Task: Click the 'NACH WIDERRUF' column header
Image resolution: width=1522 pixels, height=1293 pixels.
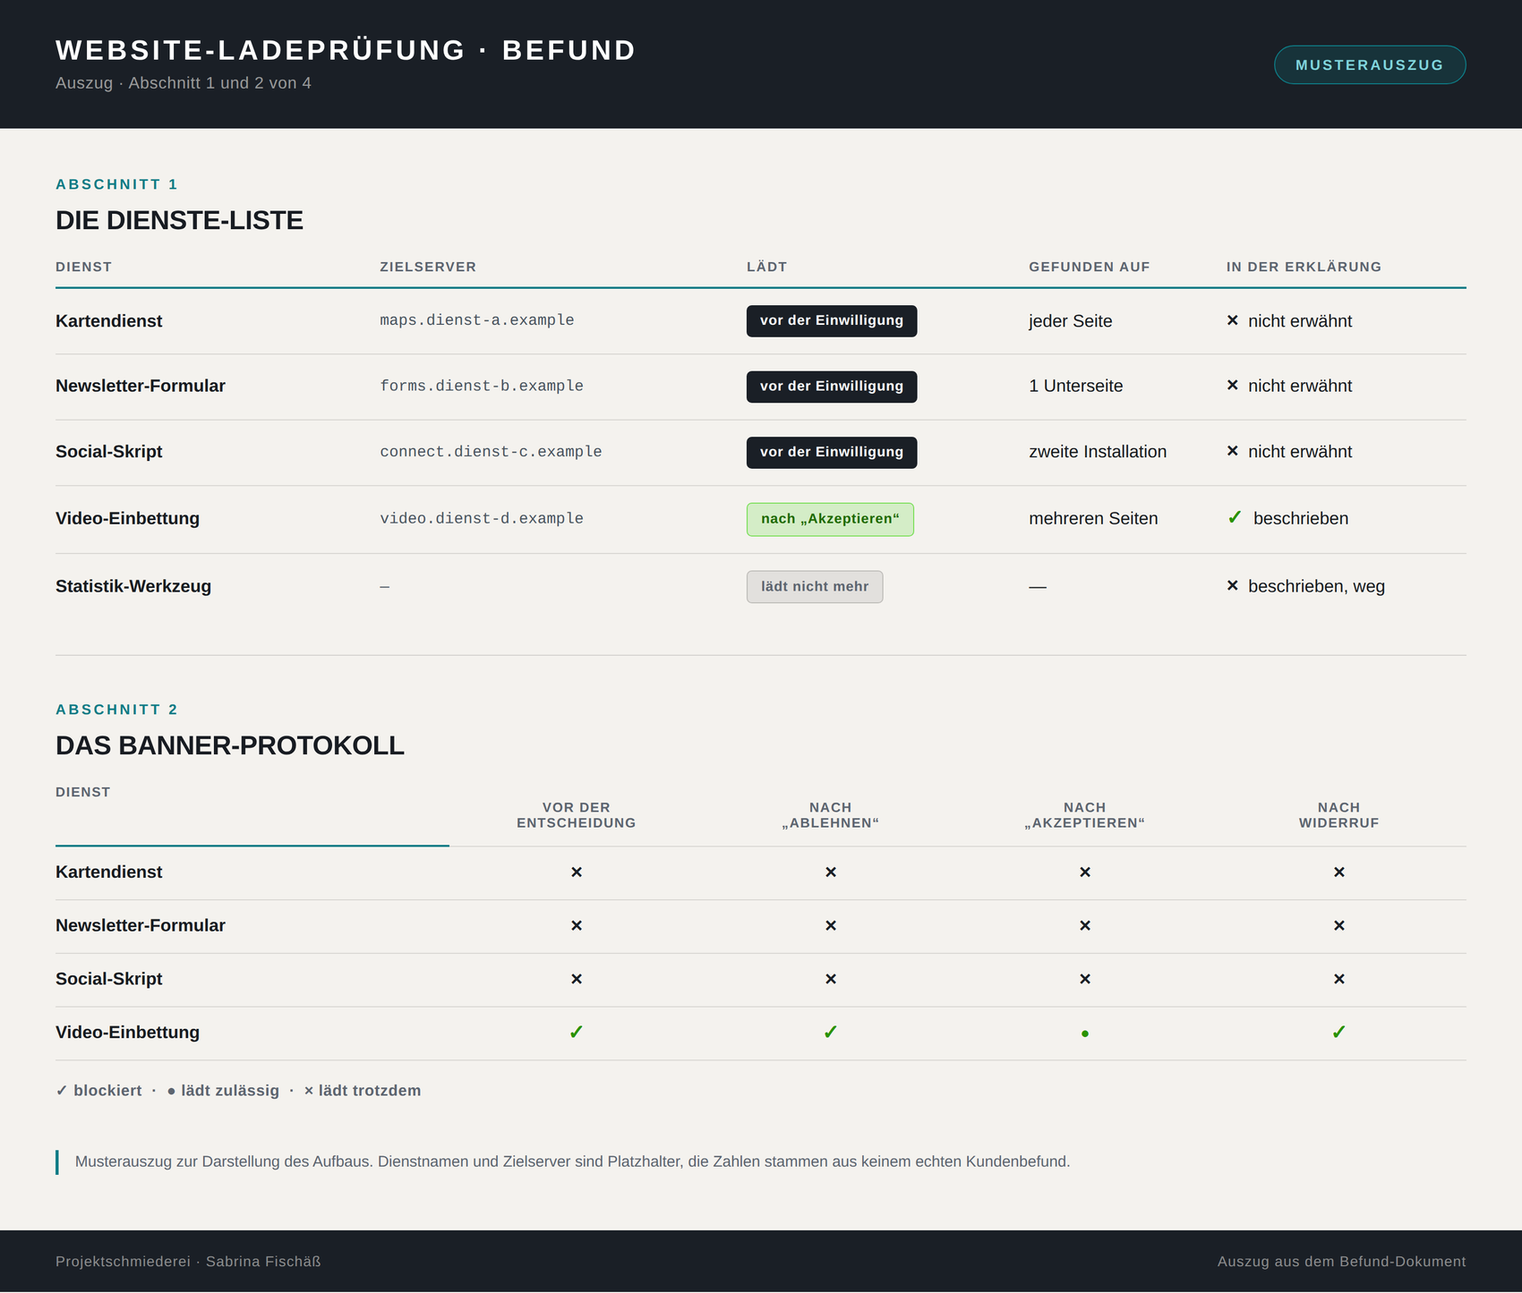Action: click(1339, 815)
